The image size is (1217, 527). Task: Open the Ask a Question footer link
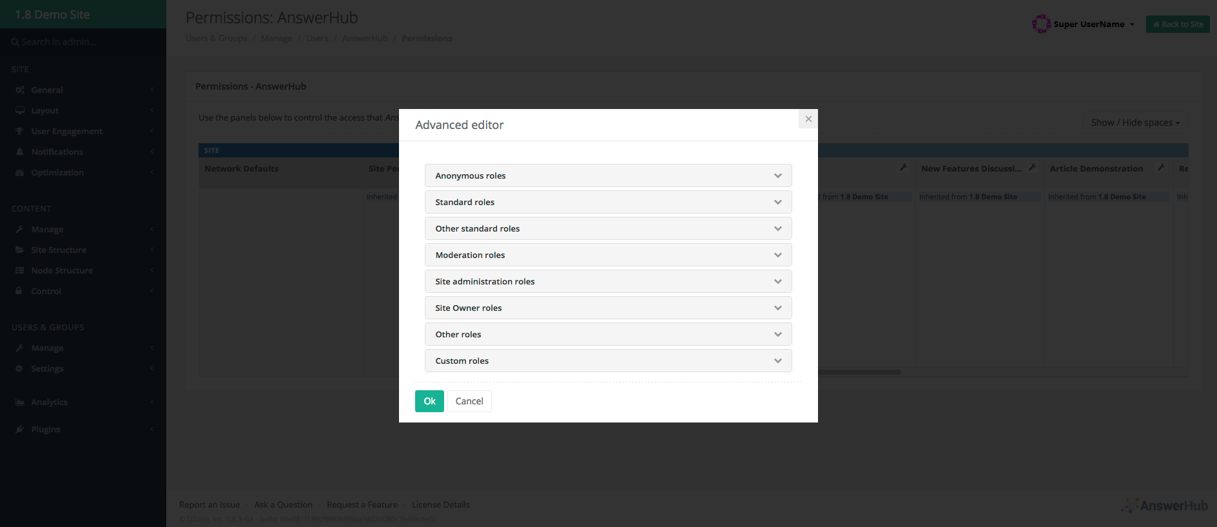[x=283, y=504]
